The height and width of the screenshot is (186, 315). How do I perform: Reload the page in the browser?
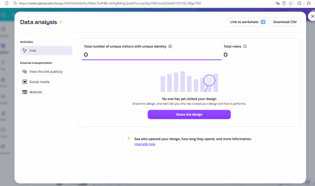coord(7,3)
